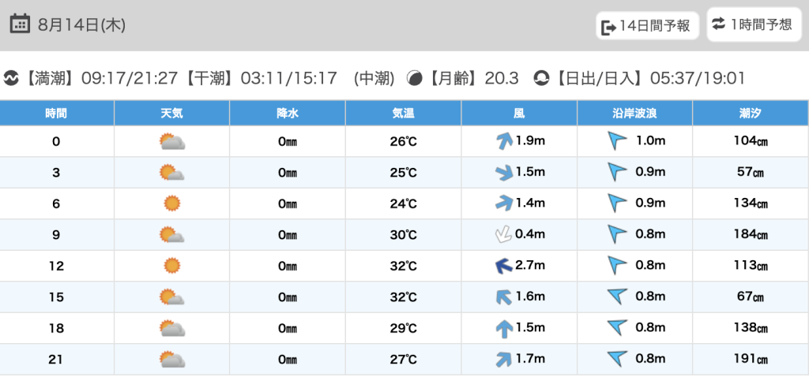Image resolution: width=809 pixels, height=377 pixels.
Task: Click the 32℃ temperature at 15時
Action: tap(403, 297)
